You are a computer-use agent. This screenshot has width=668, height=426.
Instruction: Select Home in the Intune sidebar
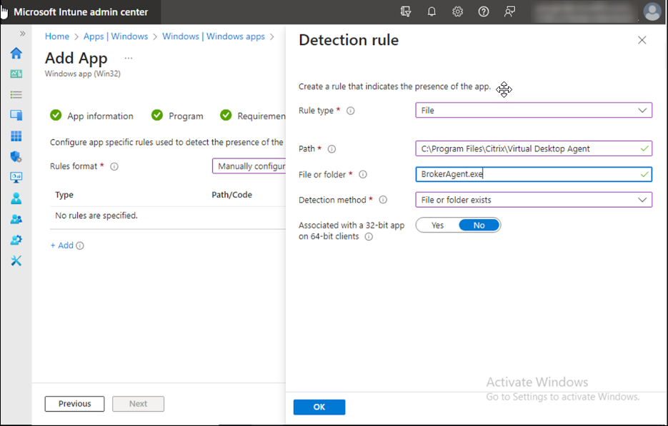(16, 53)
